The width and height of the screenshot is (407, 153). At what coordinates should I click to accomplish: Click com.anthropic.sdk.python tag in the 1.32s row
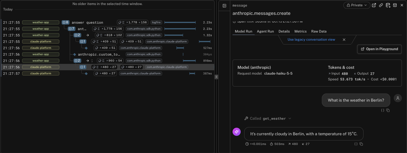coord(144,35)
